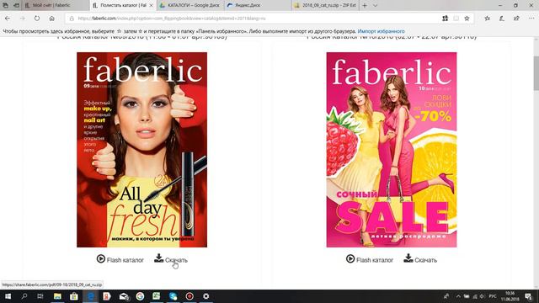This screenshot has width=539, height=303.
Task: Click the Add notes pen icon
Action: pos(502,19)
